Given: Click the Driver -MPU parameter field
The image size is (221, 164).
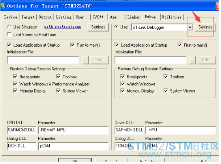Looking at the screenshot, I should tap(181, 130).
